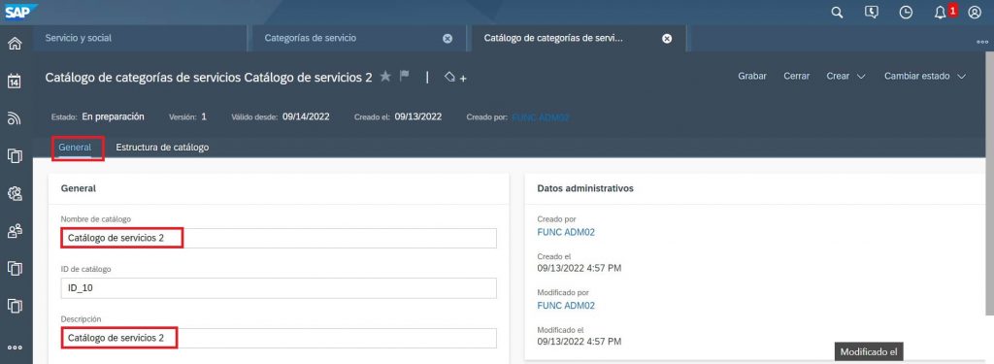Open the stacked pages icon below the people icon
This screenshot has width=994, height=364.
pyautogui.click(x=15, y=268)
